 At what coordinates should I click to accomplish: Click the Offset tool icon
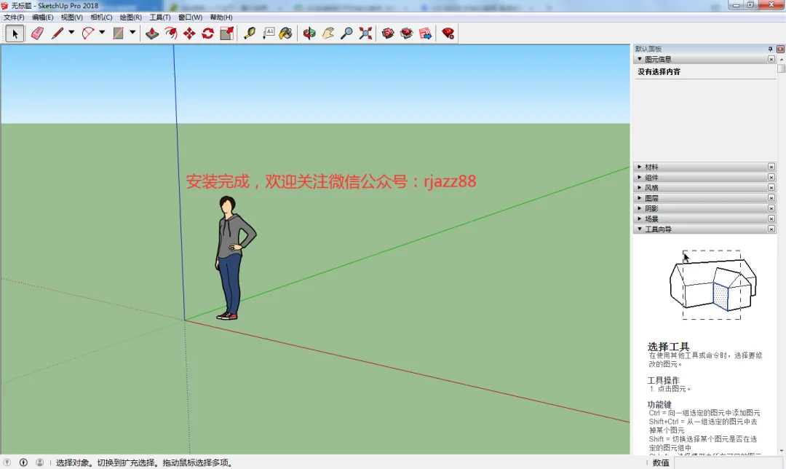point(171,33)
